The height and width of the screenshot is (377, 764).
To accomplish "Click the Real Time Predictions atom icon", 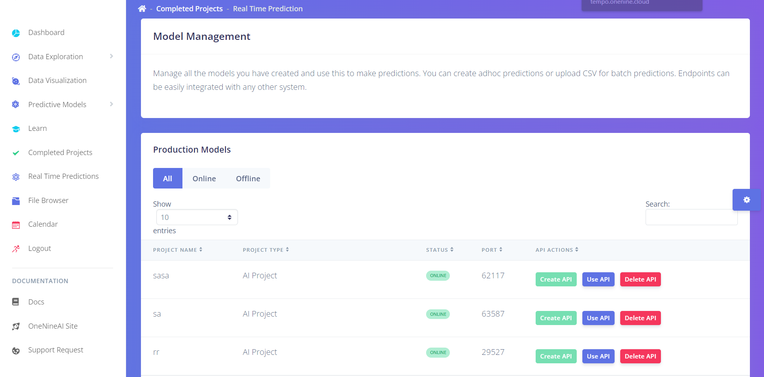I will 16,177.
